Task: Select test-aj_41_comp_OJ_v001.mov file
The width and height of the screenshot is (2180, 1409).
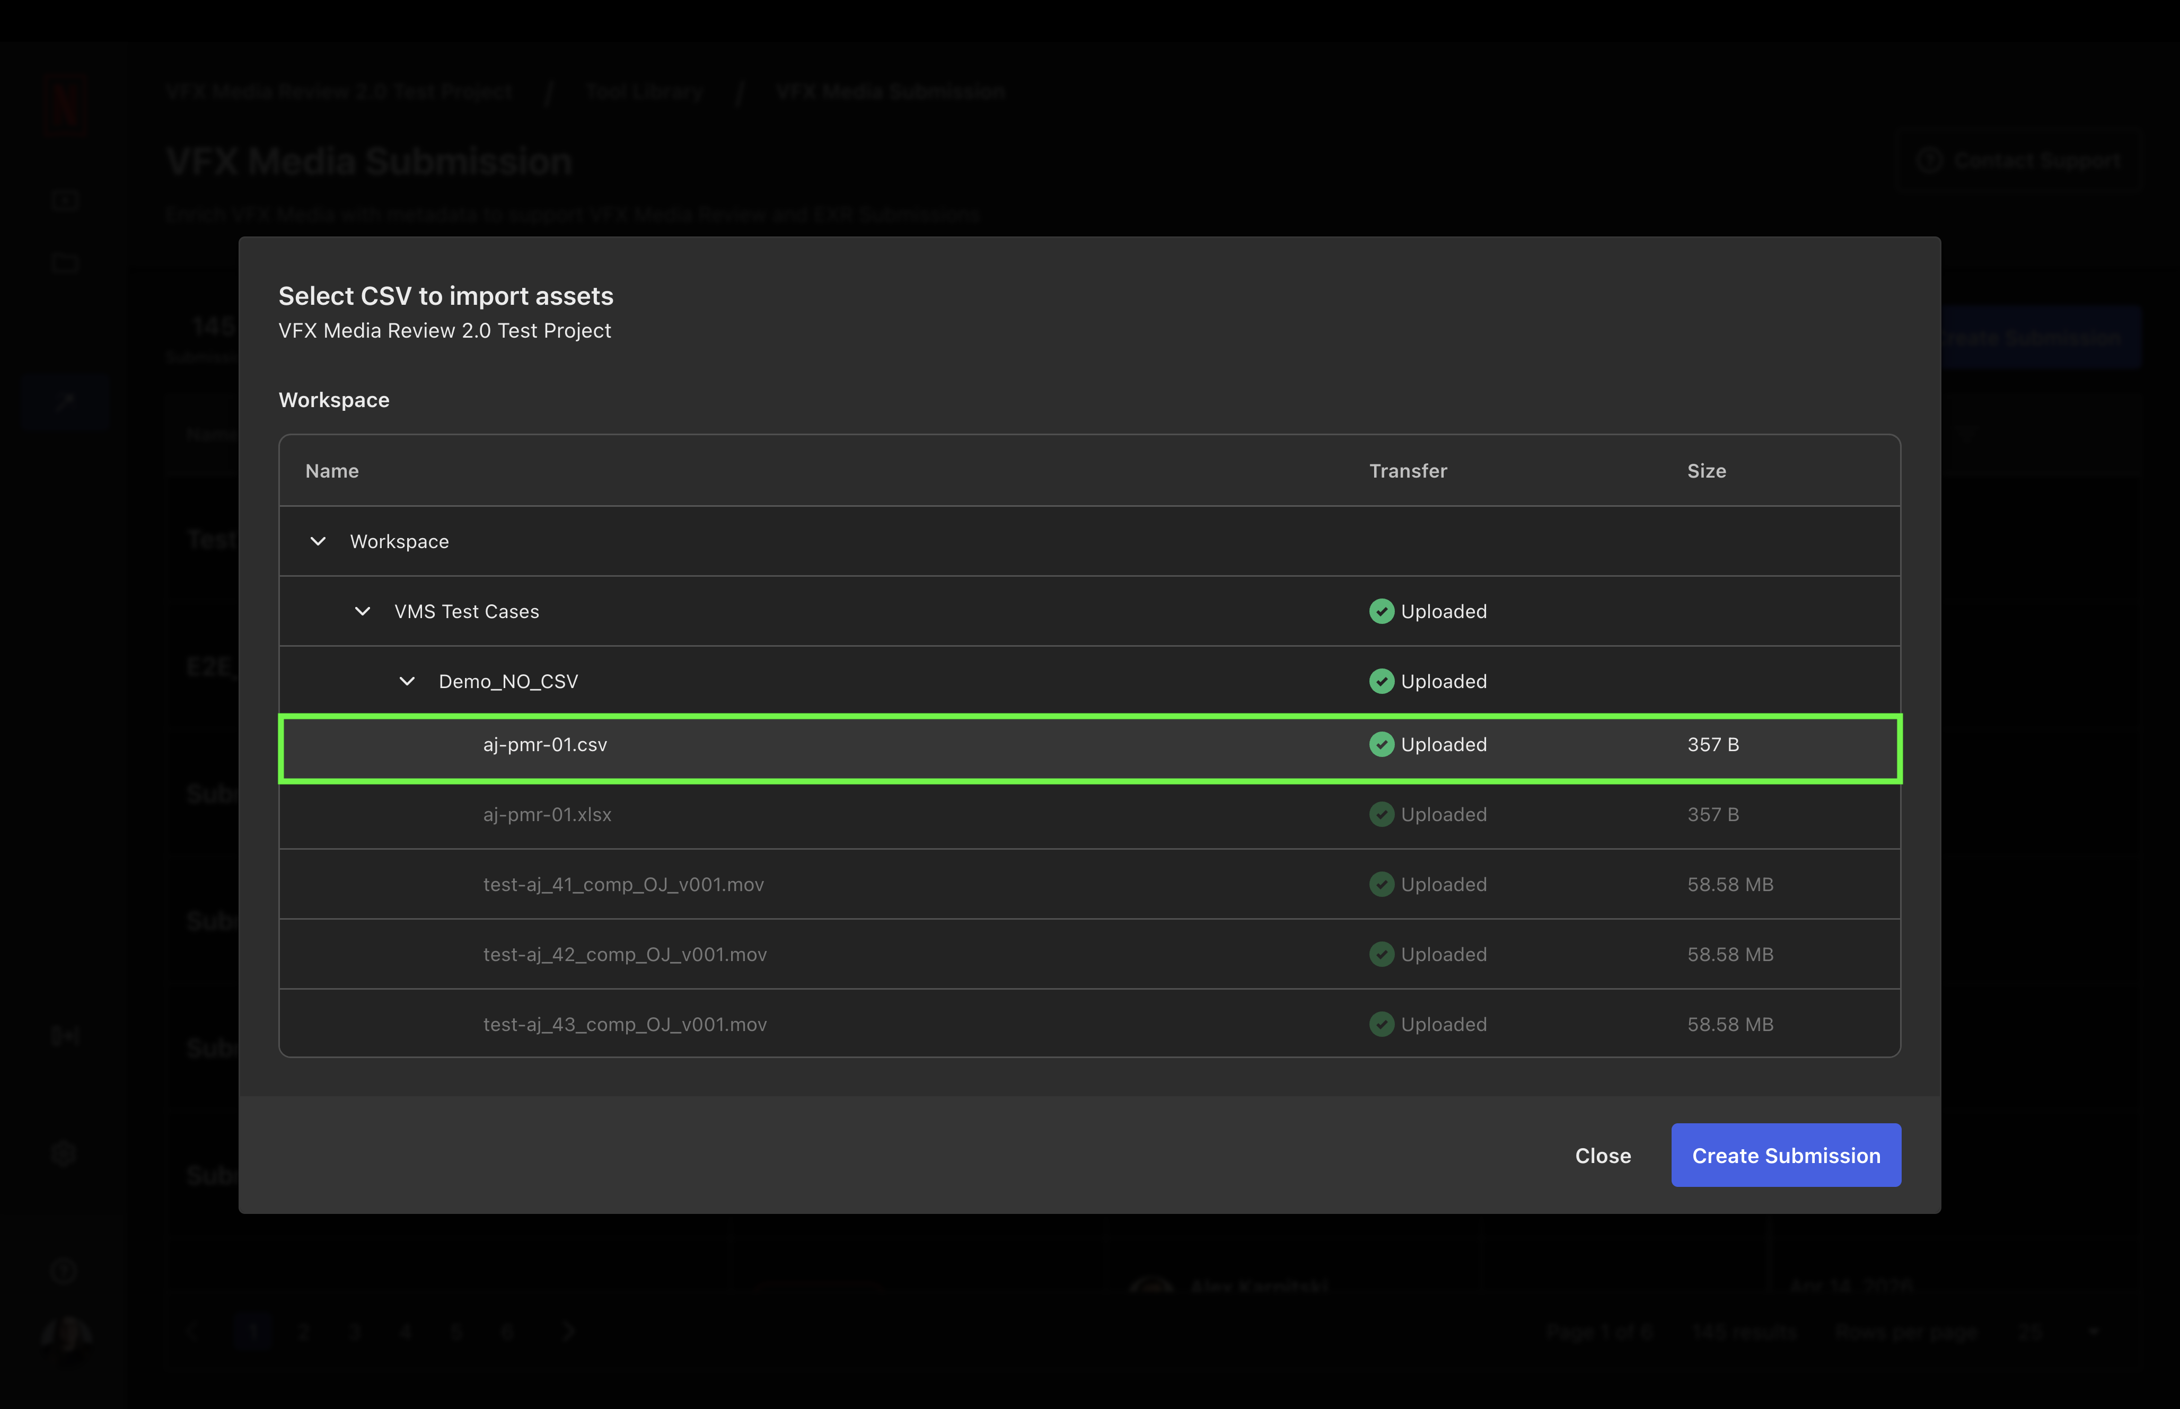Action: pyautogui.click(x=1089, y=885)
